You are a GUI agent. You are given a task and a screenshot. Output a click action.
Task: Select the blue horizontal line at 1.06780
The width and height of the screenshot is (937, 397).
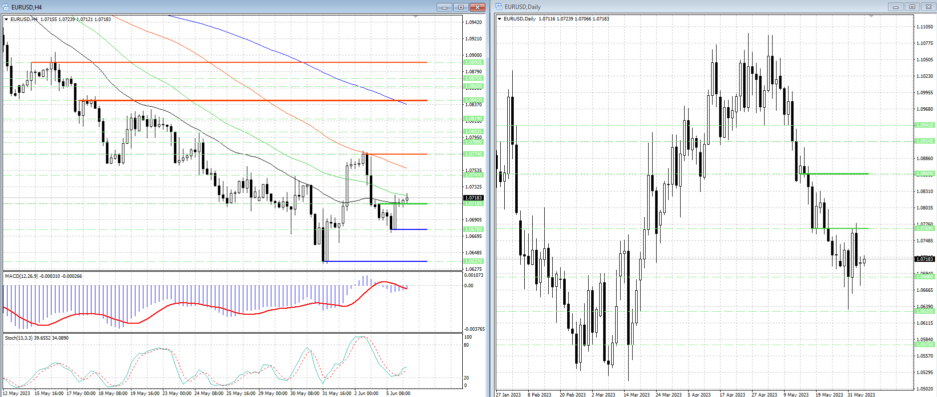tap(409, 229)
